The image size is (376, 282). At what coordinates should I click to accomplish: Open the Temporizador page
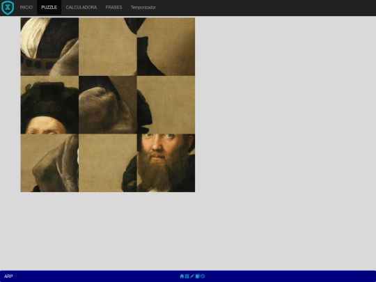coord(143,8)
